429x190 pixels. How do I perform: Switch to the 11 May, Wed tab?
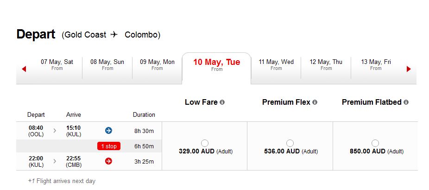pos(276,65)
